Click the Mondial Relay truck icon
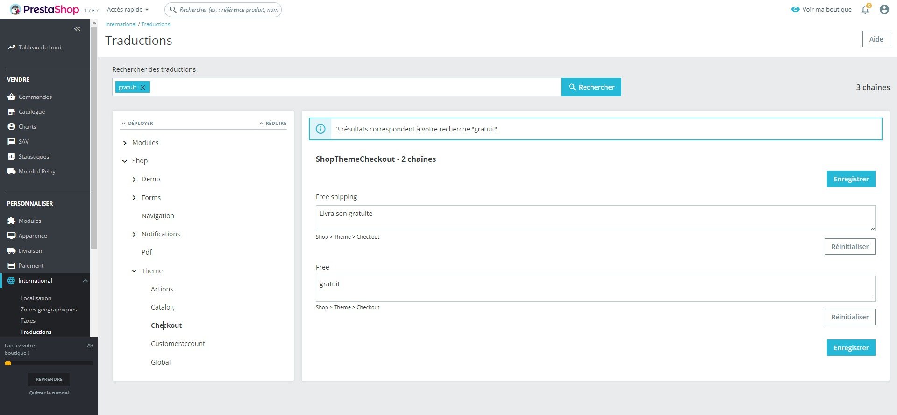 [12, 172]
